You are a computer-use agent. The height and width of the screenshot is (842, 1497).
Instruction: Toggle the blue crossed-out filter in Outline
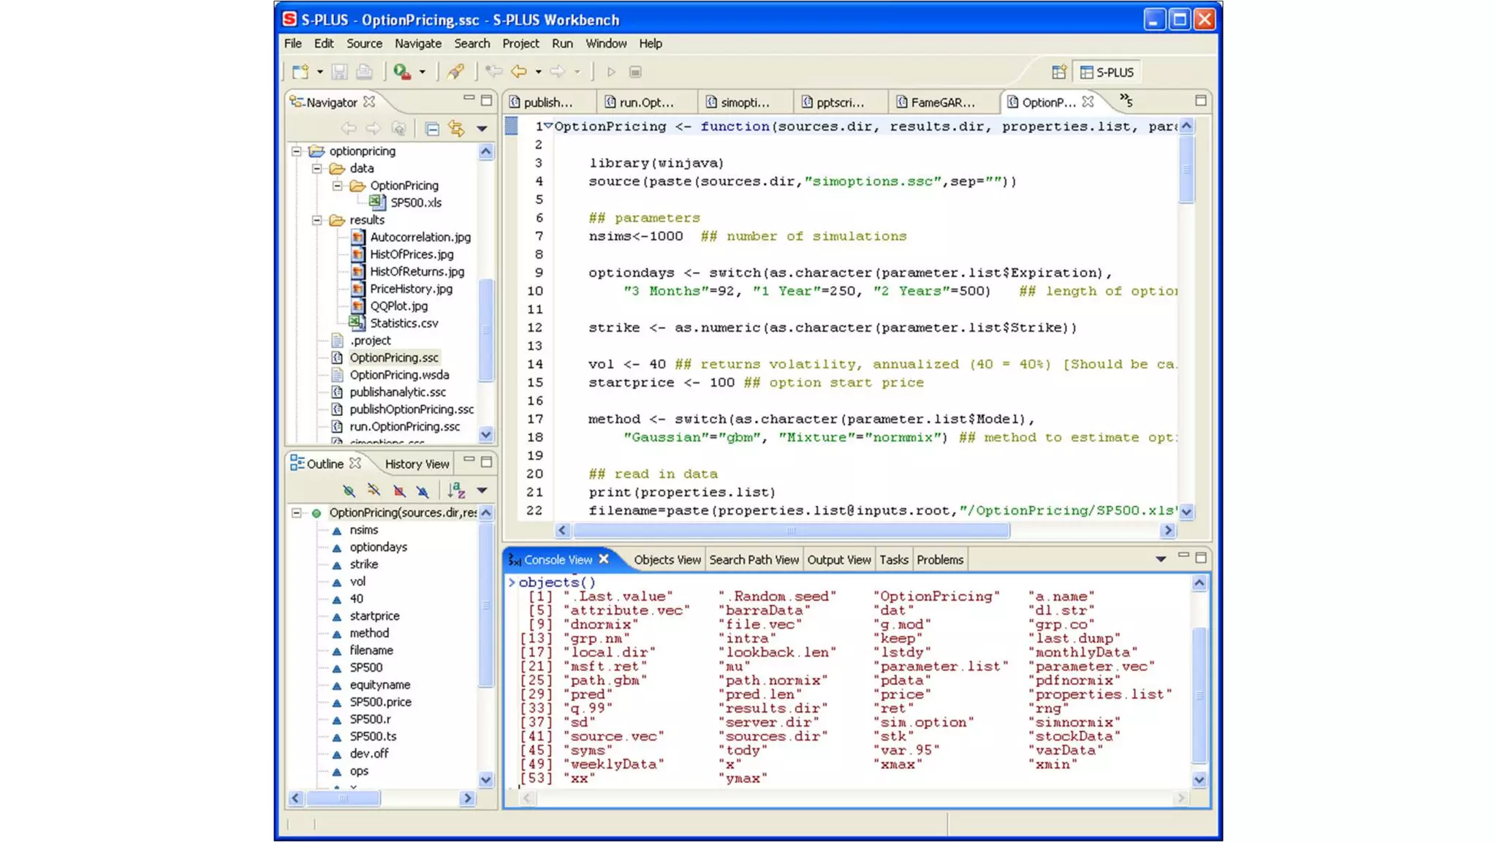422,490
